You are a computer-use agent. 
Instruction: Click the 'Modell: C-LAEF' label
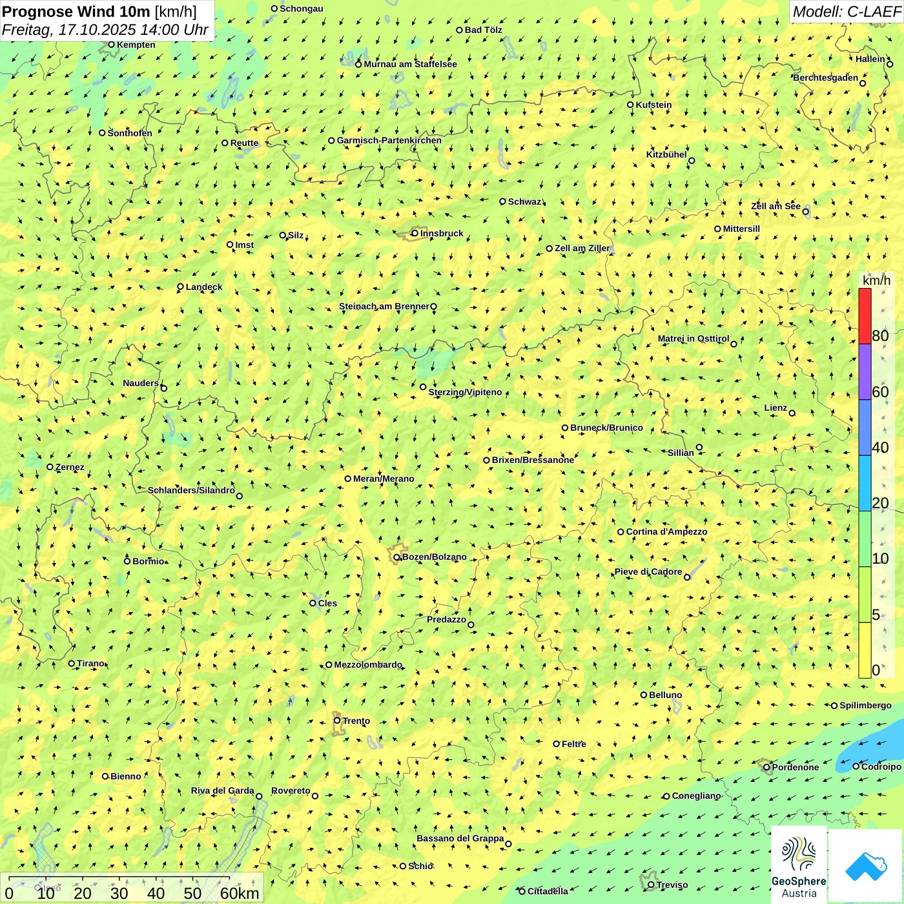(x=847, y=12)
